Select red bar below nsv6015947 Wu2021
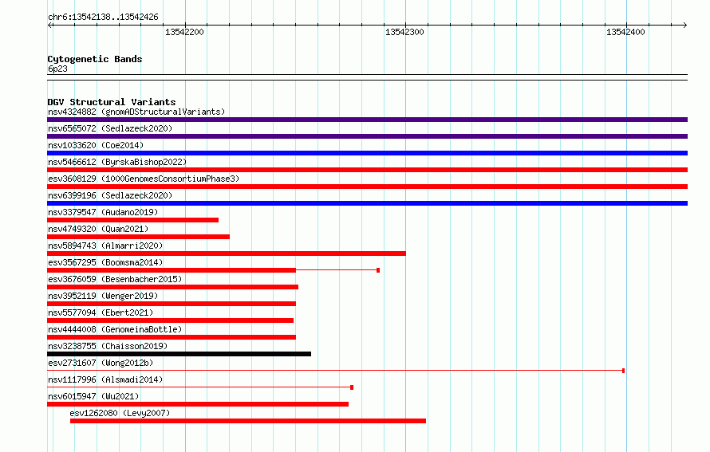This screenshot has height=452, width=710. (198, 404)
